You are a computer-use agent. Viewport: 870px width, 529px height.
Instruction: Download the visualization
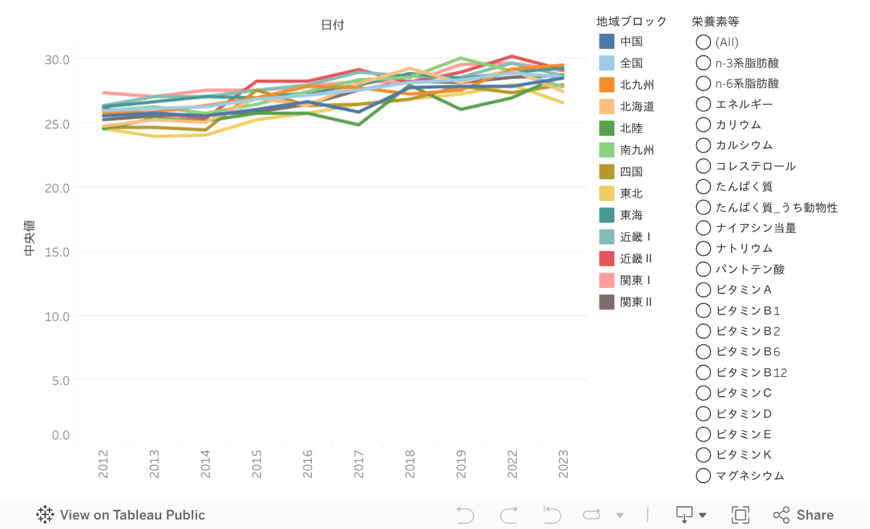[x=684, y=515]
